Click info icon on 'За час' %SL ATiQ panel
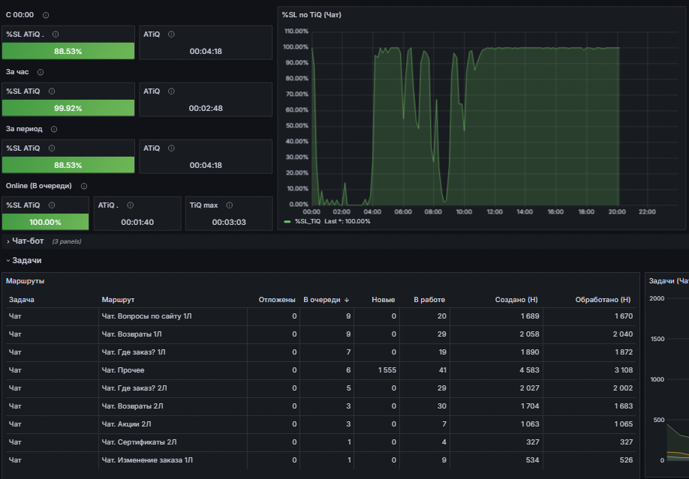 [x=52, y=91]
